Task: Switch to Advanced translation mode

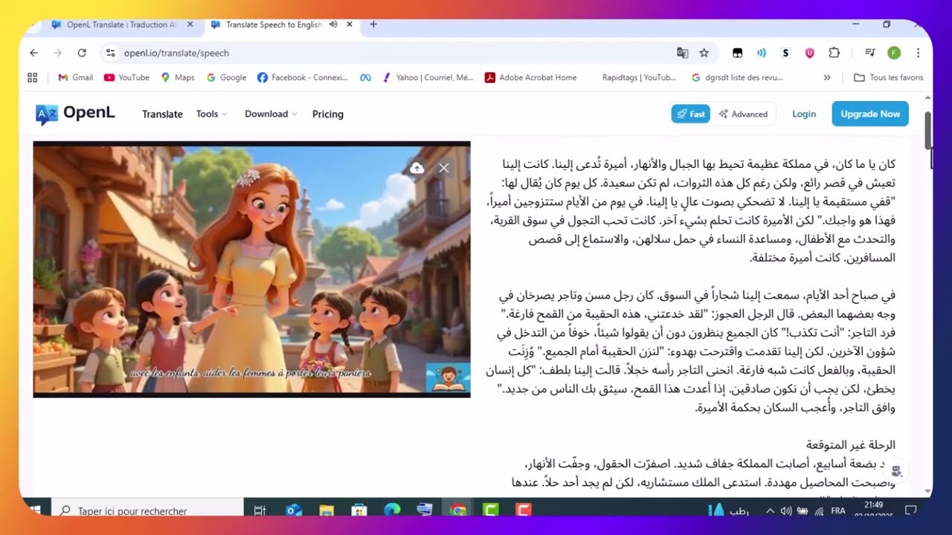Action: [x=743, y=114]
